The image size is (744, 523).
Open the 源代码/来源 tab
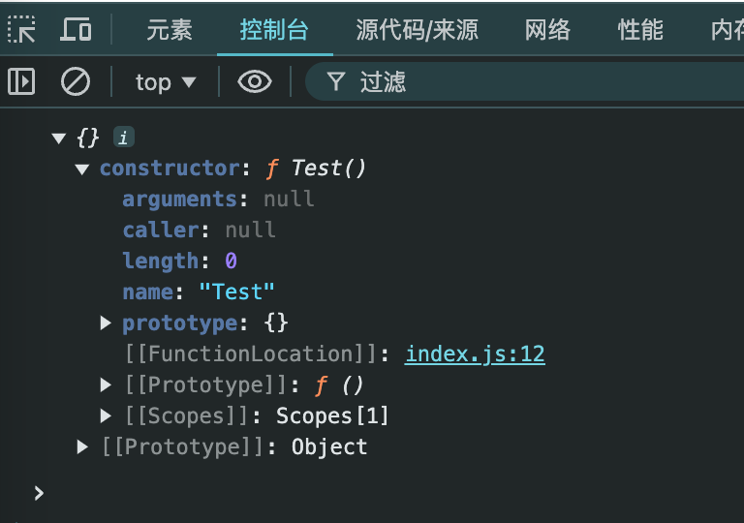pyautogui.click(x=417, y=30)
